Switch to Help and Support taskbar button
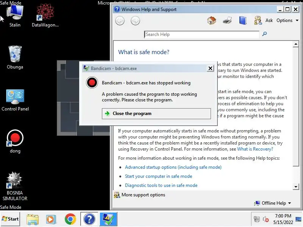This screenshot has height=227, width=303. tap(89, 219)
